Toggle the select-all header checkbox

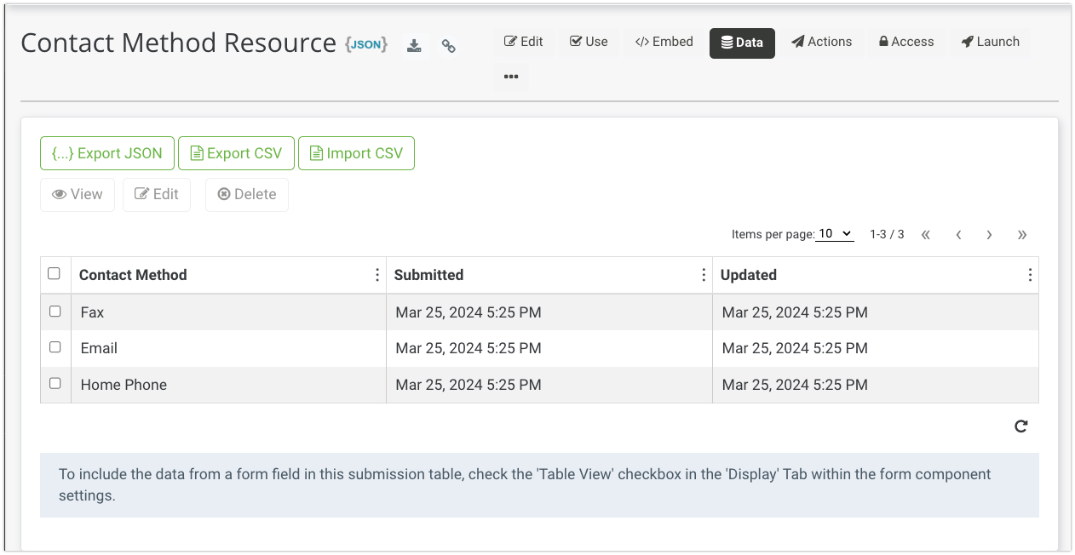point(55,274)
